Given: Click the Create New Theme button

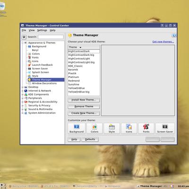Looking at the screenshot, I should pyautogui.click(x=84, y=113).
